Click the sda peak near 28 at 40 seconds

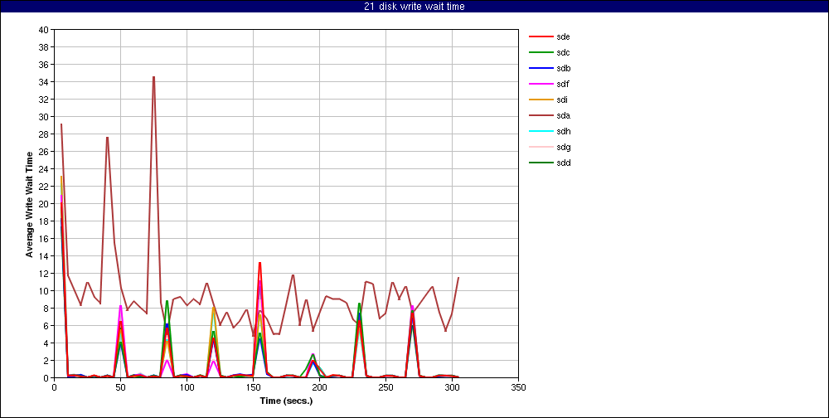pyautogui.click(x=107, y=138)
